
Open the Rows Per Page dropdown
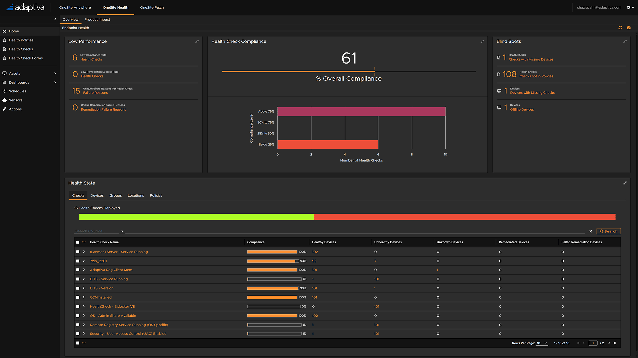coord(542,343)
